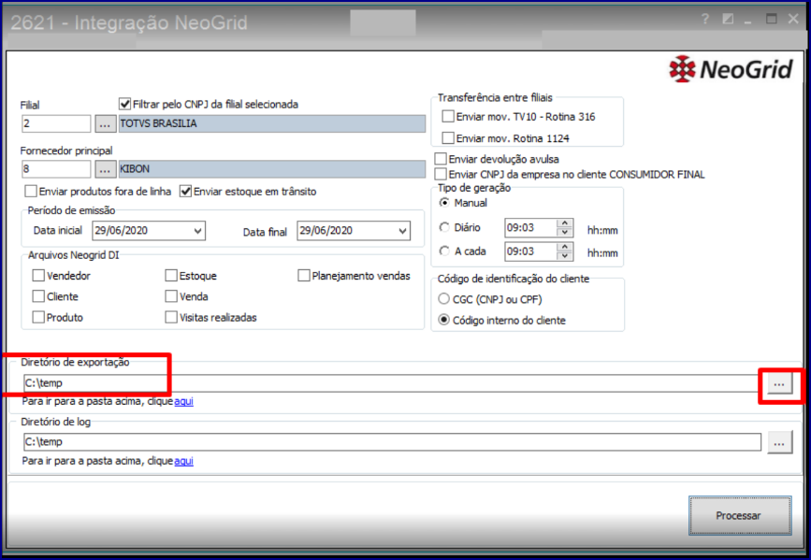Enable Enviar mov. Rotina 1124

[448, 138]
